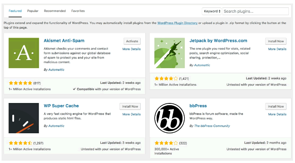
Task: Switch to the Featured tab
Action: tap(15, 11)
